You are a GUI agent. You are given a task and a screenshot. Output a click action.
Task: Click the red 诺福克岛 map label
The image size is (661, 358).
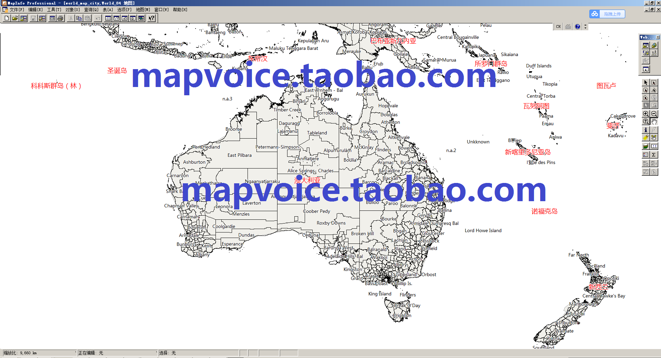(544, 211)
